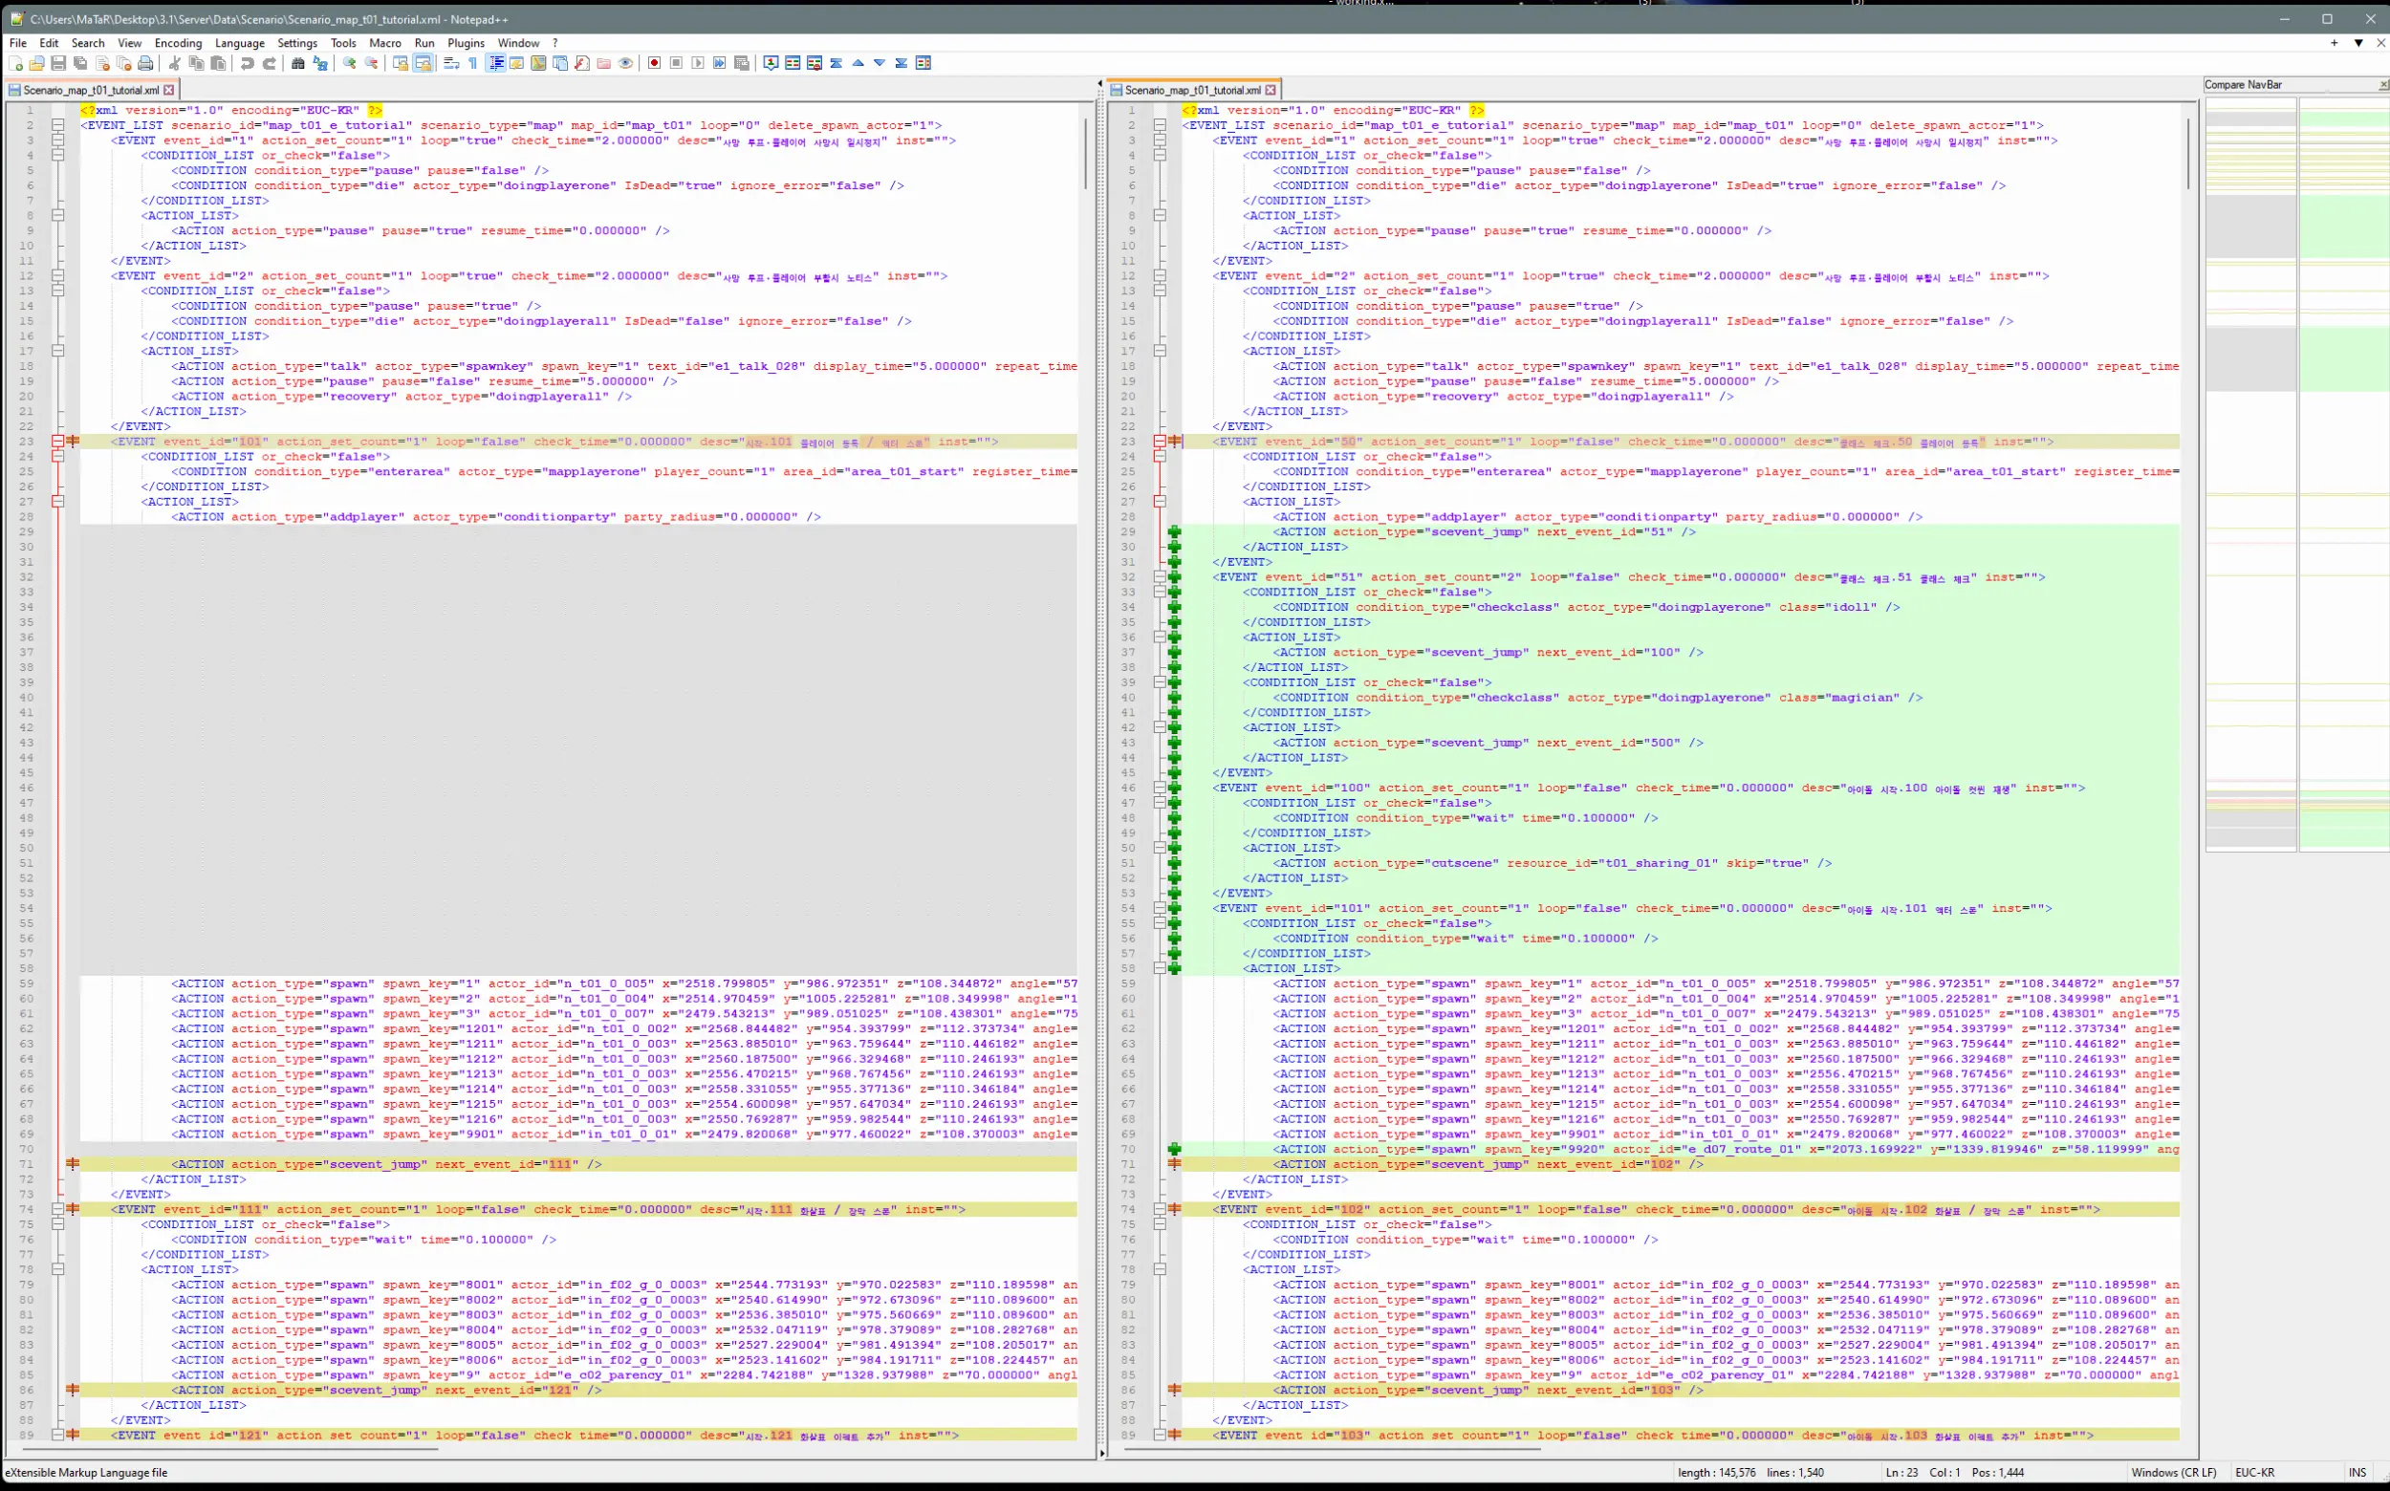Click the Save toolbar icon
The image size is (2390, 1491).
pyautogui.click(x=58, y=63)
